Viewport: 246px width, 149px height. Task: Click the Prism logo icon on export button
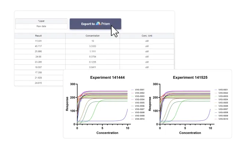[98, 23]
